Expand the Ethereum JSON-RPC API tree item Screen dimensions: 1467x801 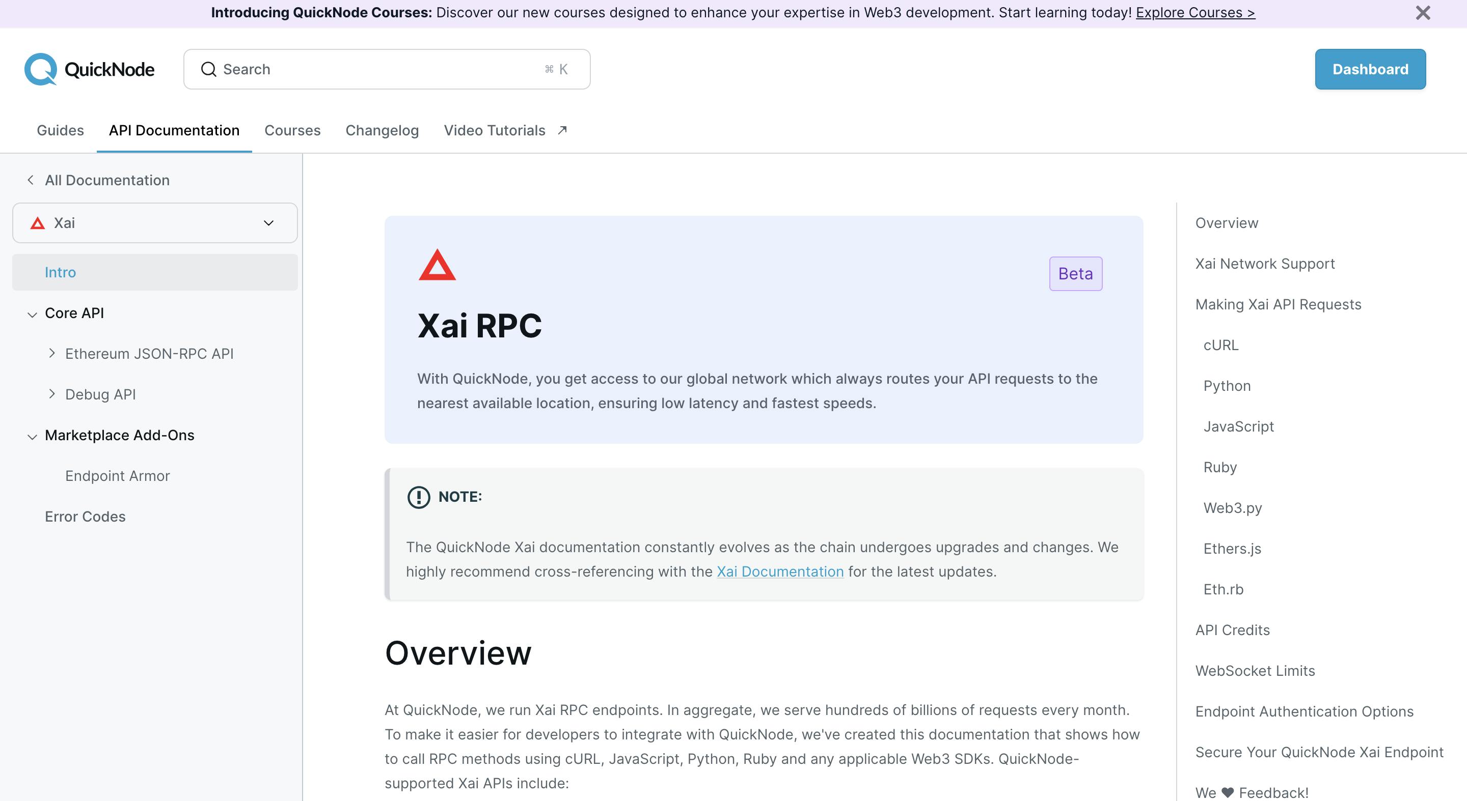pyautogui.click(x=52, y=353)
